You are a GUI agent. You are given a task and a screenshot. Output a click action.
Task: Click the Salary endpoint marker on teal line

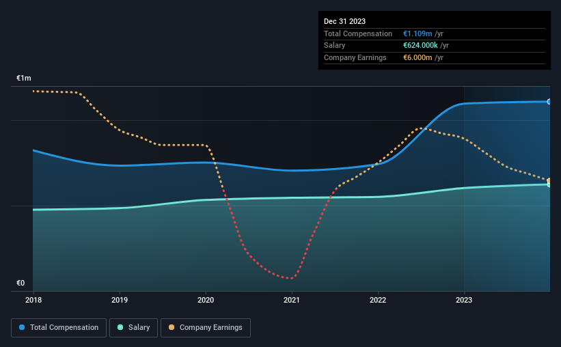tap(549, 185)
